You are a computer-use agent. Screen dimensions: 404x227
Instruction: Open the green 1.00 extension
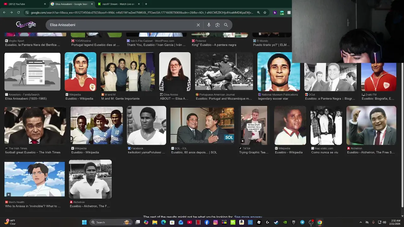[x=282, y=13]
